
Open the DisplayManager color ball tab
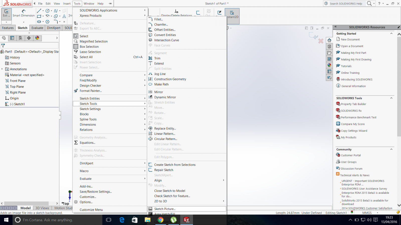coord(37,38)
